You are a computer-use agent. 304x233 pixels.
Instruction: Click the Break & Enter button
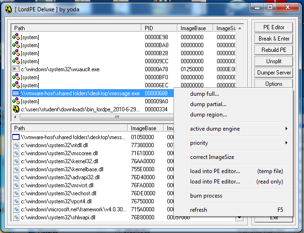pos(274,39)
